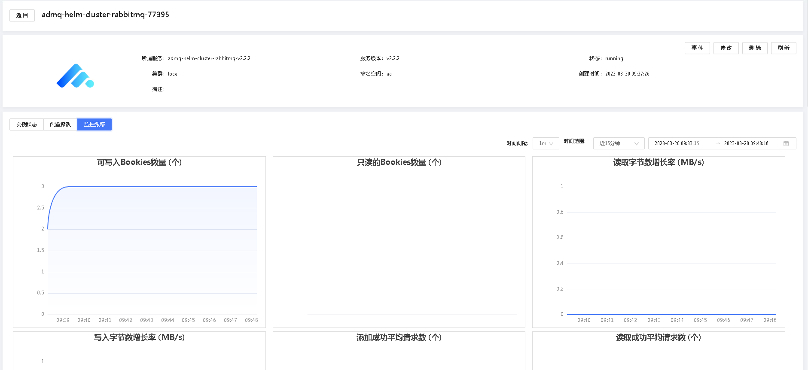
Task: Click the blue service logo icon
Action: coord(75,76)
